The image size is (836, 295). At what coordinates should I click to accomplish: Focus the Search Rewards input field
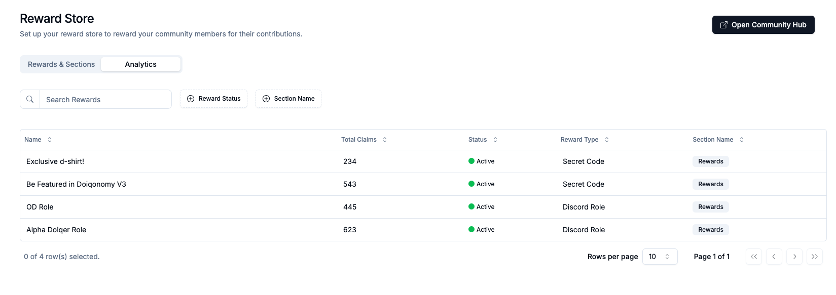pyautogui.click(x=105, y=100)
